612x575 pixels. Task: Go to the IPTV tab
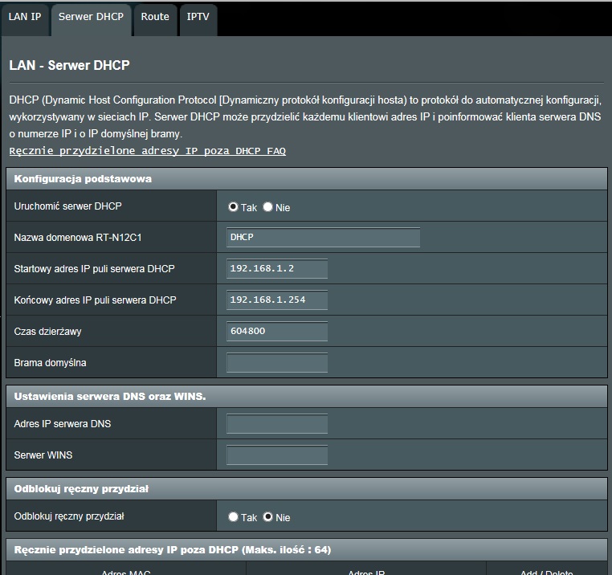pyautogui.click(x=198, y=19)
